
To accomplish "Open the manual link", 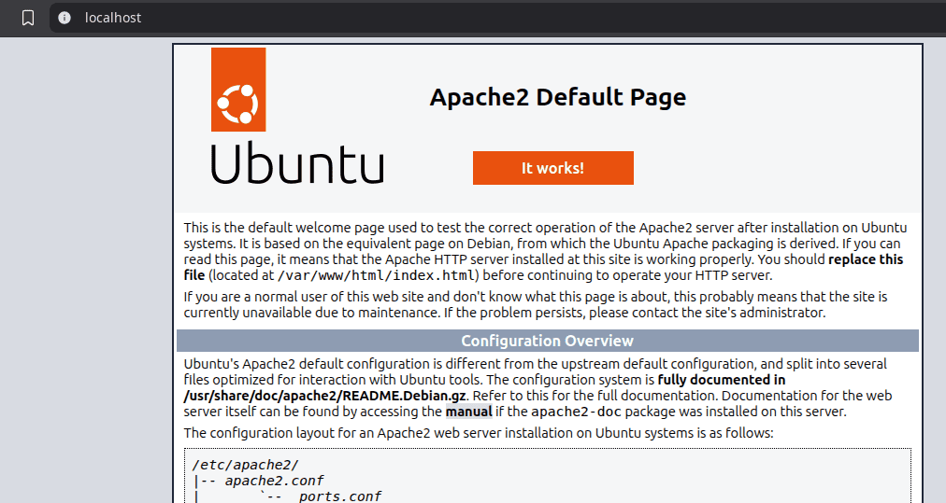I will [468, 412].
